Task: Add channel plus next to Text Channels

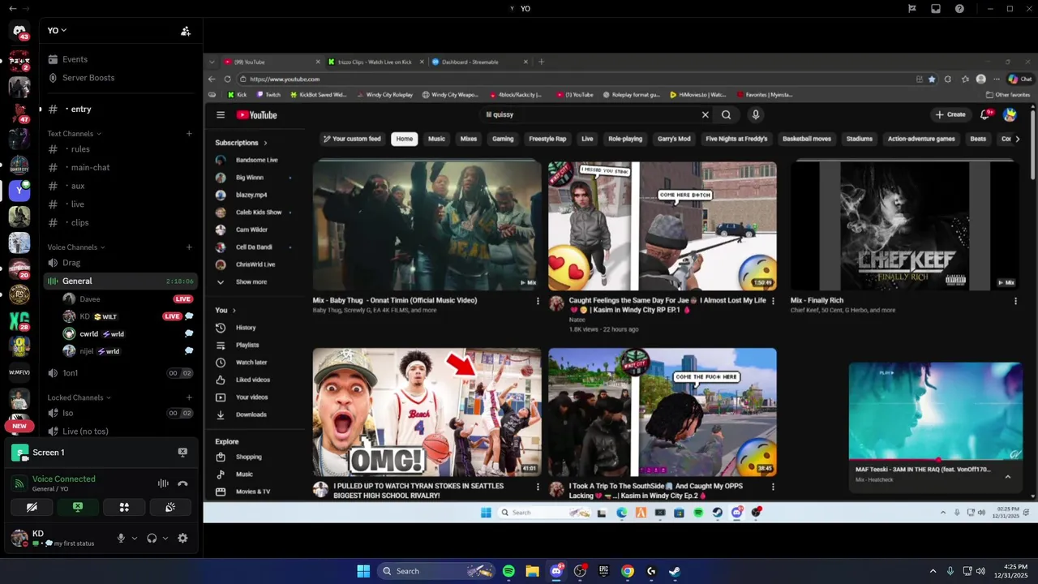Action: (x=189, y=134)
